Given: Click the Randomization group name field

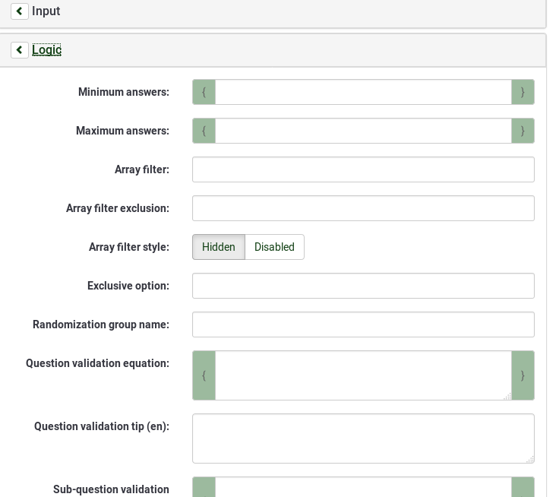Looking at the screenshot, I should tap(363, 324).
